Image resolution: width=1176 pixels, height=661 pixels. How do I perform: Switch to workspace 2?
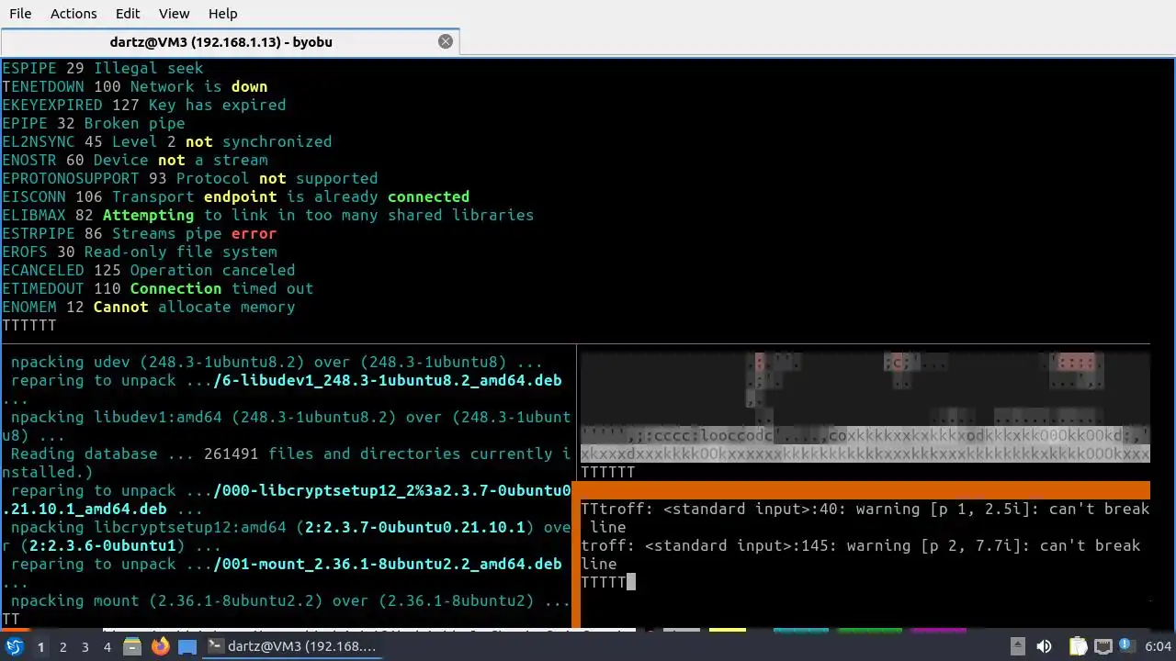click(x=63, y=647)
